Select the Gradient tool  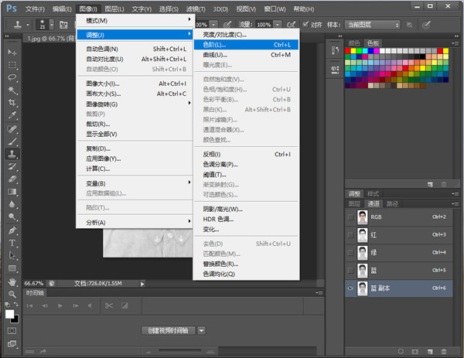pyautogui.click(x=12, y=192)
